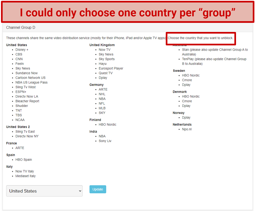Viewport: 255px width, 211px height.
Task: Click the CNN list entry
Action: coord(19,59)
